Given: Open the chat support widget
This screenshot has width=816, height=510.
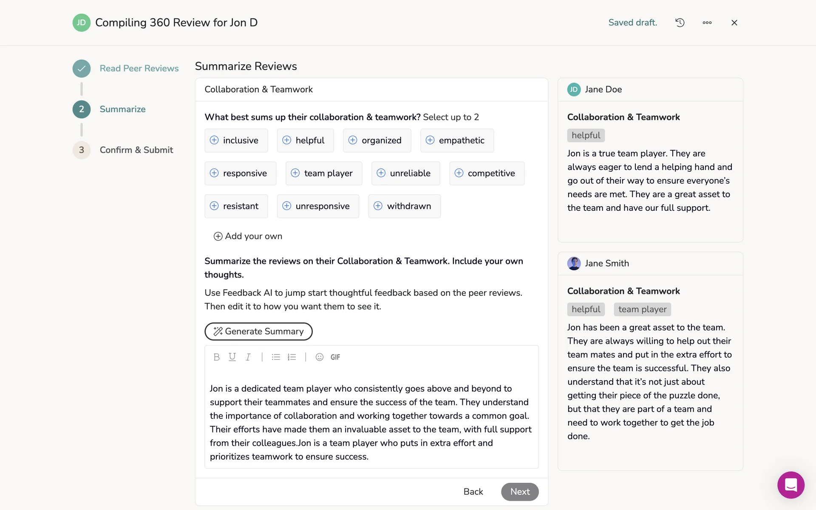Looking at the screenshot, I should click(790, 485).
